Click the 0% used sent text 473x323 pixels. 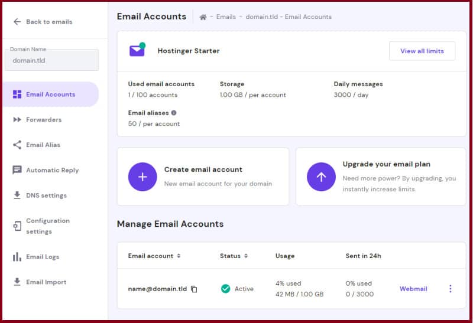pos(359,283)
